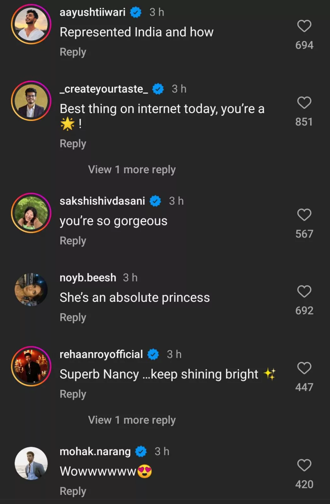The width and height of the screenshot is (330, 504).
Task: Open aayushtiiwari's profile picture
Action: click(31, 24)
